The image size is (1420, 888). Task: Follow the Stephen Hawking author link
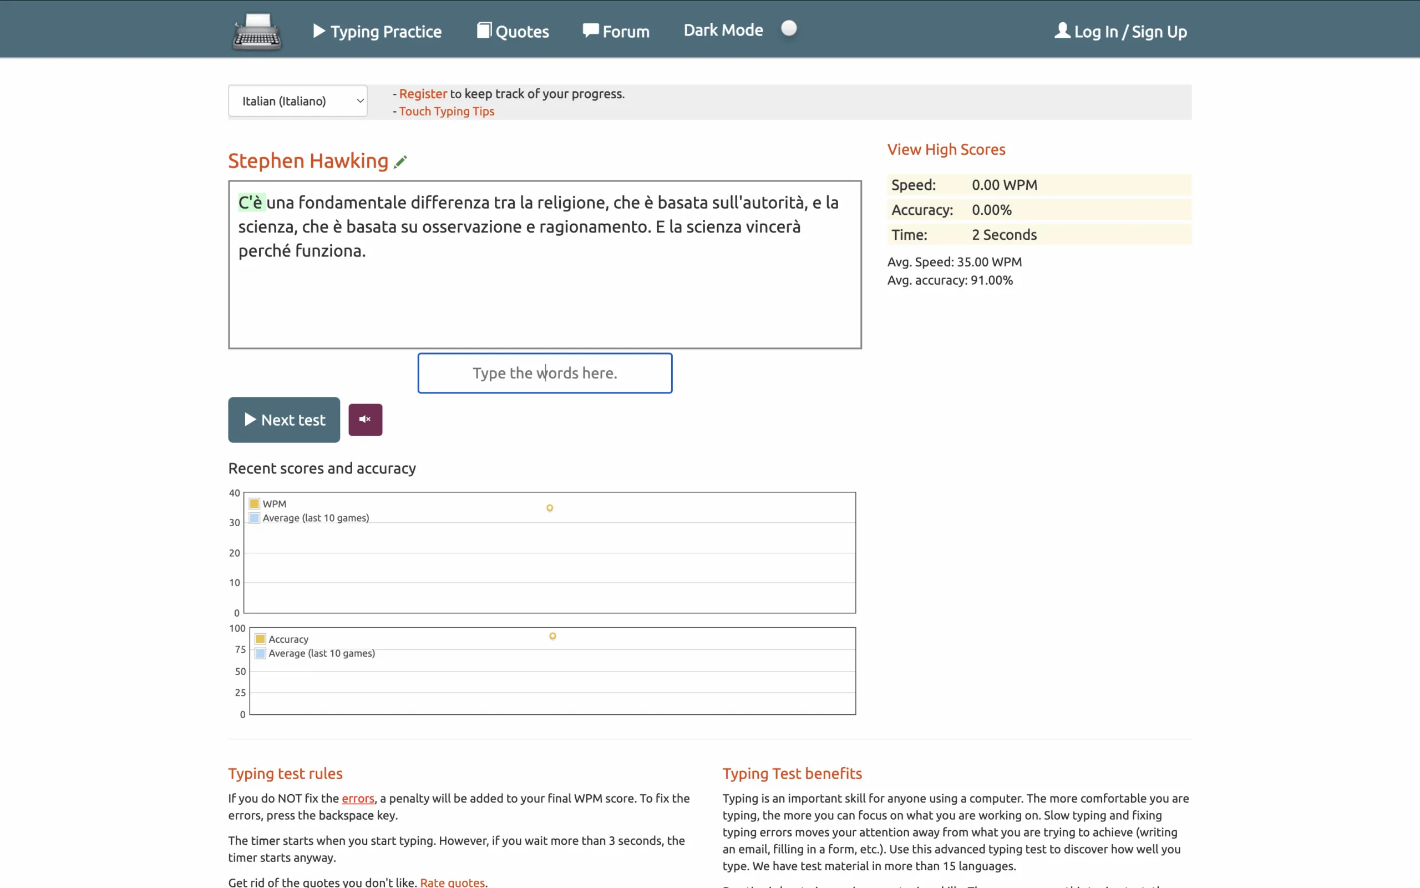[308, 161]
